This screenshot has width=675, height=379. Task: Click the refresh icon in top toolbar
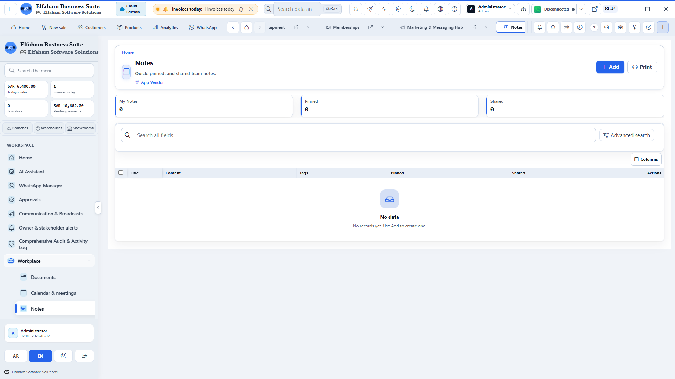pos(356,9)
